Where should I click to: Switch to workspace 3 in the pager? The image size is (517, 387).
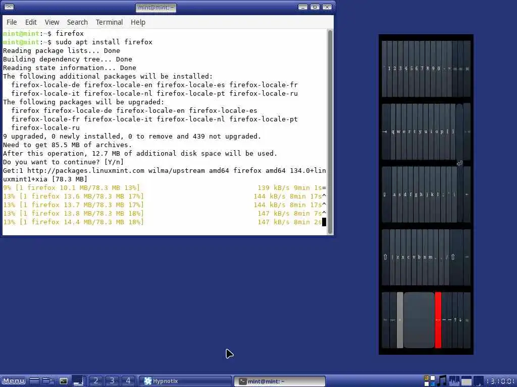[x=112, y=381]
